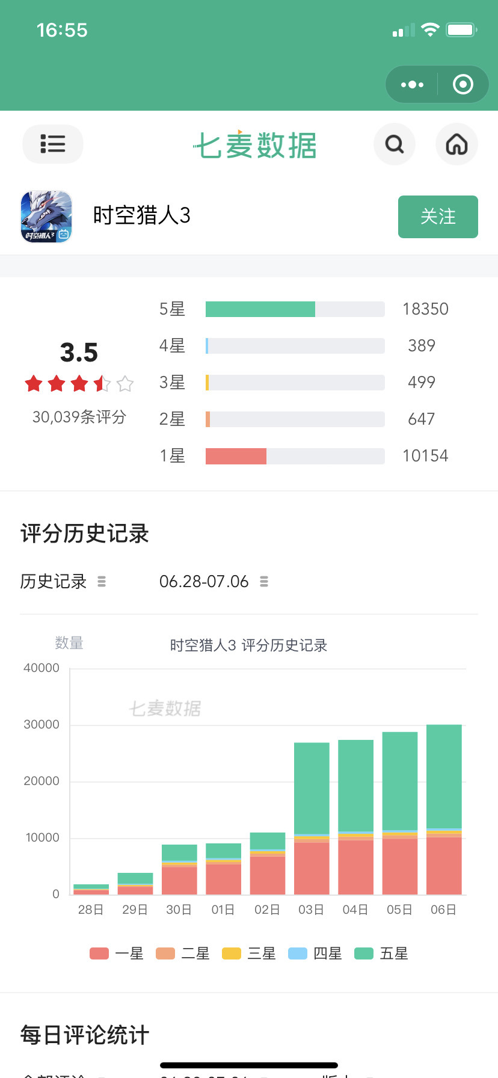Screen dimensions: 498x1078
Task: Tap the 499 three-star count
Action: click(422, 383)
